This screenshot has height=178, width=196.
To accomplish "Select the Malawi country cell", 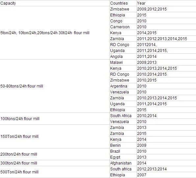I will [x=123, y=63].
